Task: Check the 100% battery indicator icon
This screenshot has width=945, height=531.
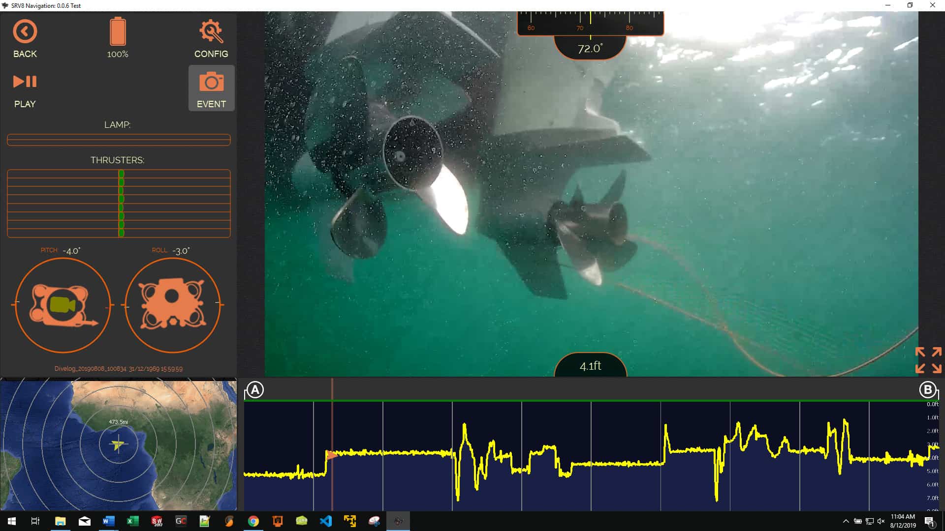Action: coord(118,31)
